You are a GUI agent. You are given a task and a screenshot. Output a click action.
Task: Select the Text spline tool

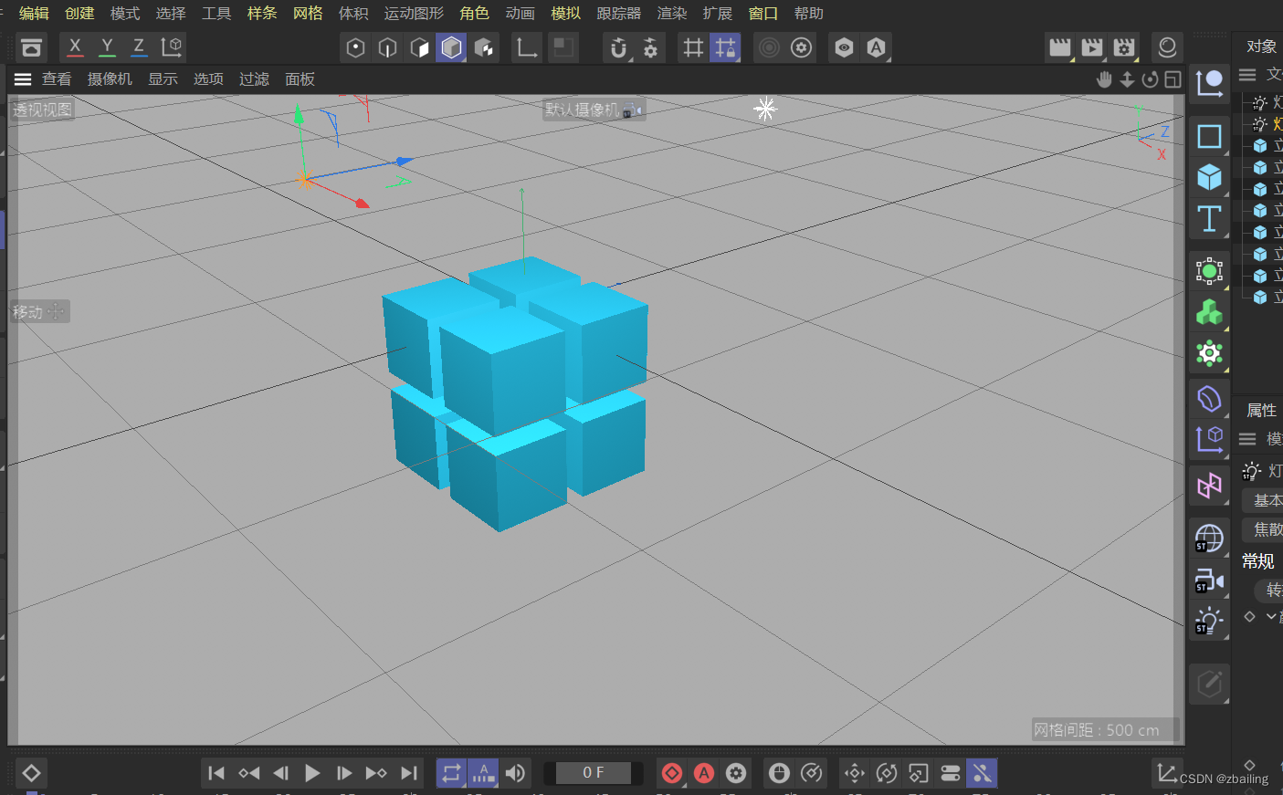tap(1209, 219)
